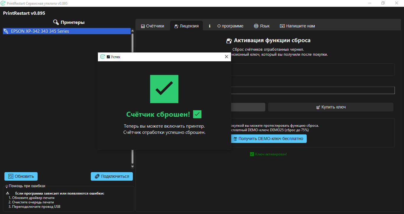This screenshot has width=404, height=214.
Task: Click the Подключиться button
Action: (112, 176)
